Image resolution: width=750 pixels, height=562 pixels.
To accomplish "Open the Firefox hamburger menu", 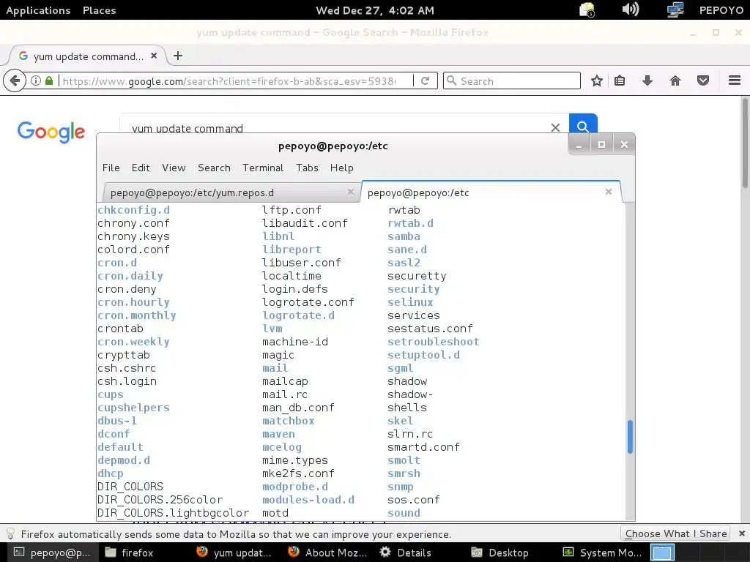I will 734,80.
